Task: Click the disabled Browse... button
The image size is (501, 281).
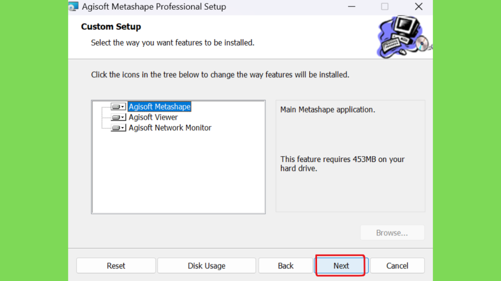Action: [392, 233]
